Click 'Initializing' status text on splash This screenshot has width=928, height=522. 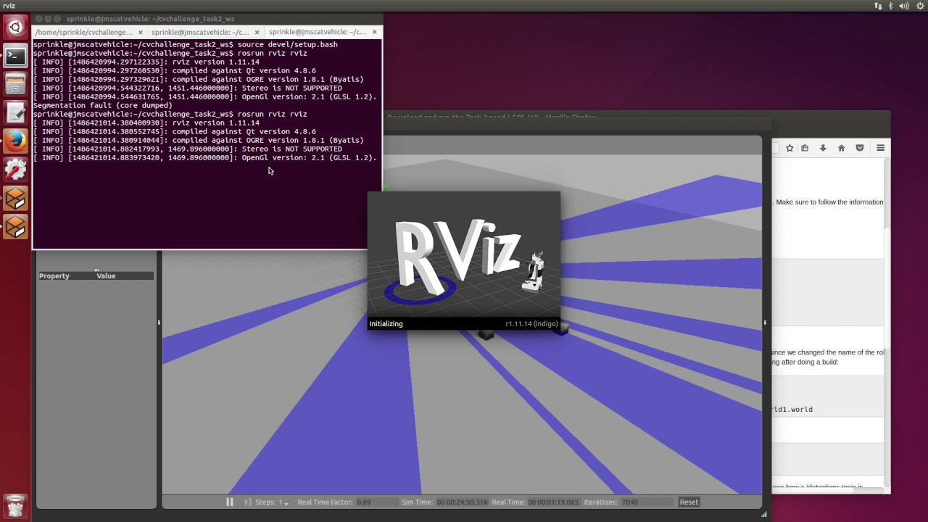click(386, 324)
